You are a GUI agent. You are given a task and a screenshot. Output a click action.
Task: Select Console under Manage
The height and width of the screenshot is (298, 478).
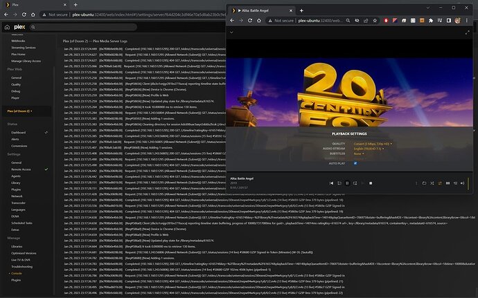pyautogui.click(x=17, y=273)
